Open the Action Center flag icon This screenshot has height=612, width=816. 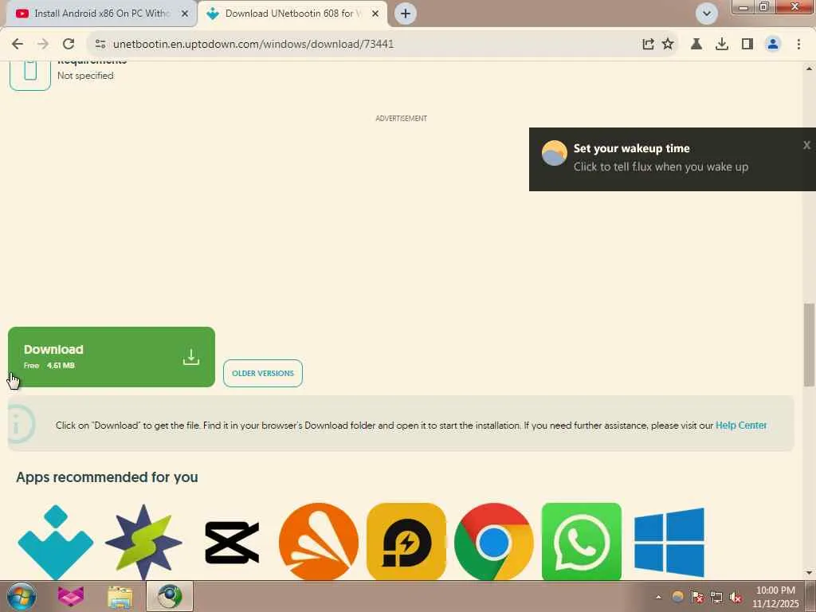click(x=697, y=597)
